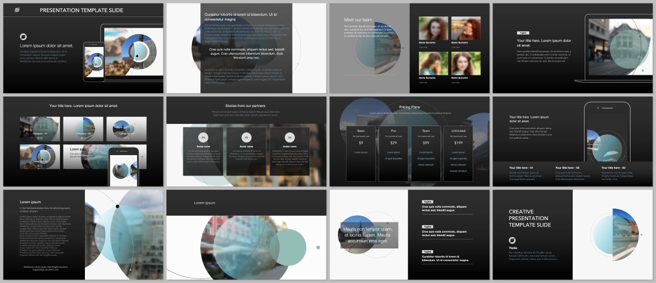Select "Curabitur lobortis" text under its Tagline tag
Viewport: 656px width, 283px height.
445,258
